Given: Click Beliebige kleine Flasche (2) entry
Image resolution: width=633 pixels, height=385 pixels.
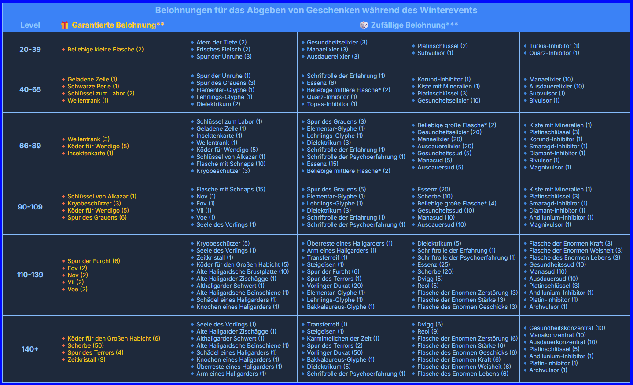Looking at the screenshot, I should click(105, 49).
